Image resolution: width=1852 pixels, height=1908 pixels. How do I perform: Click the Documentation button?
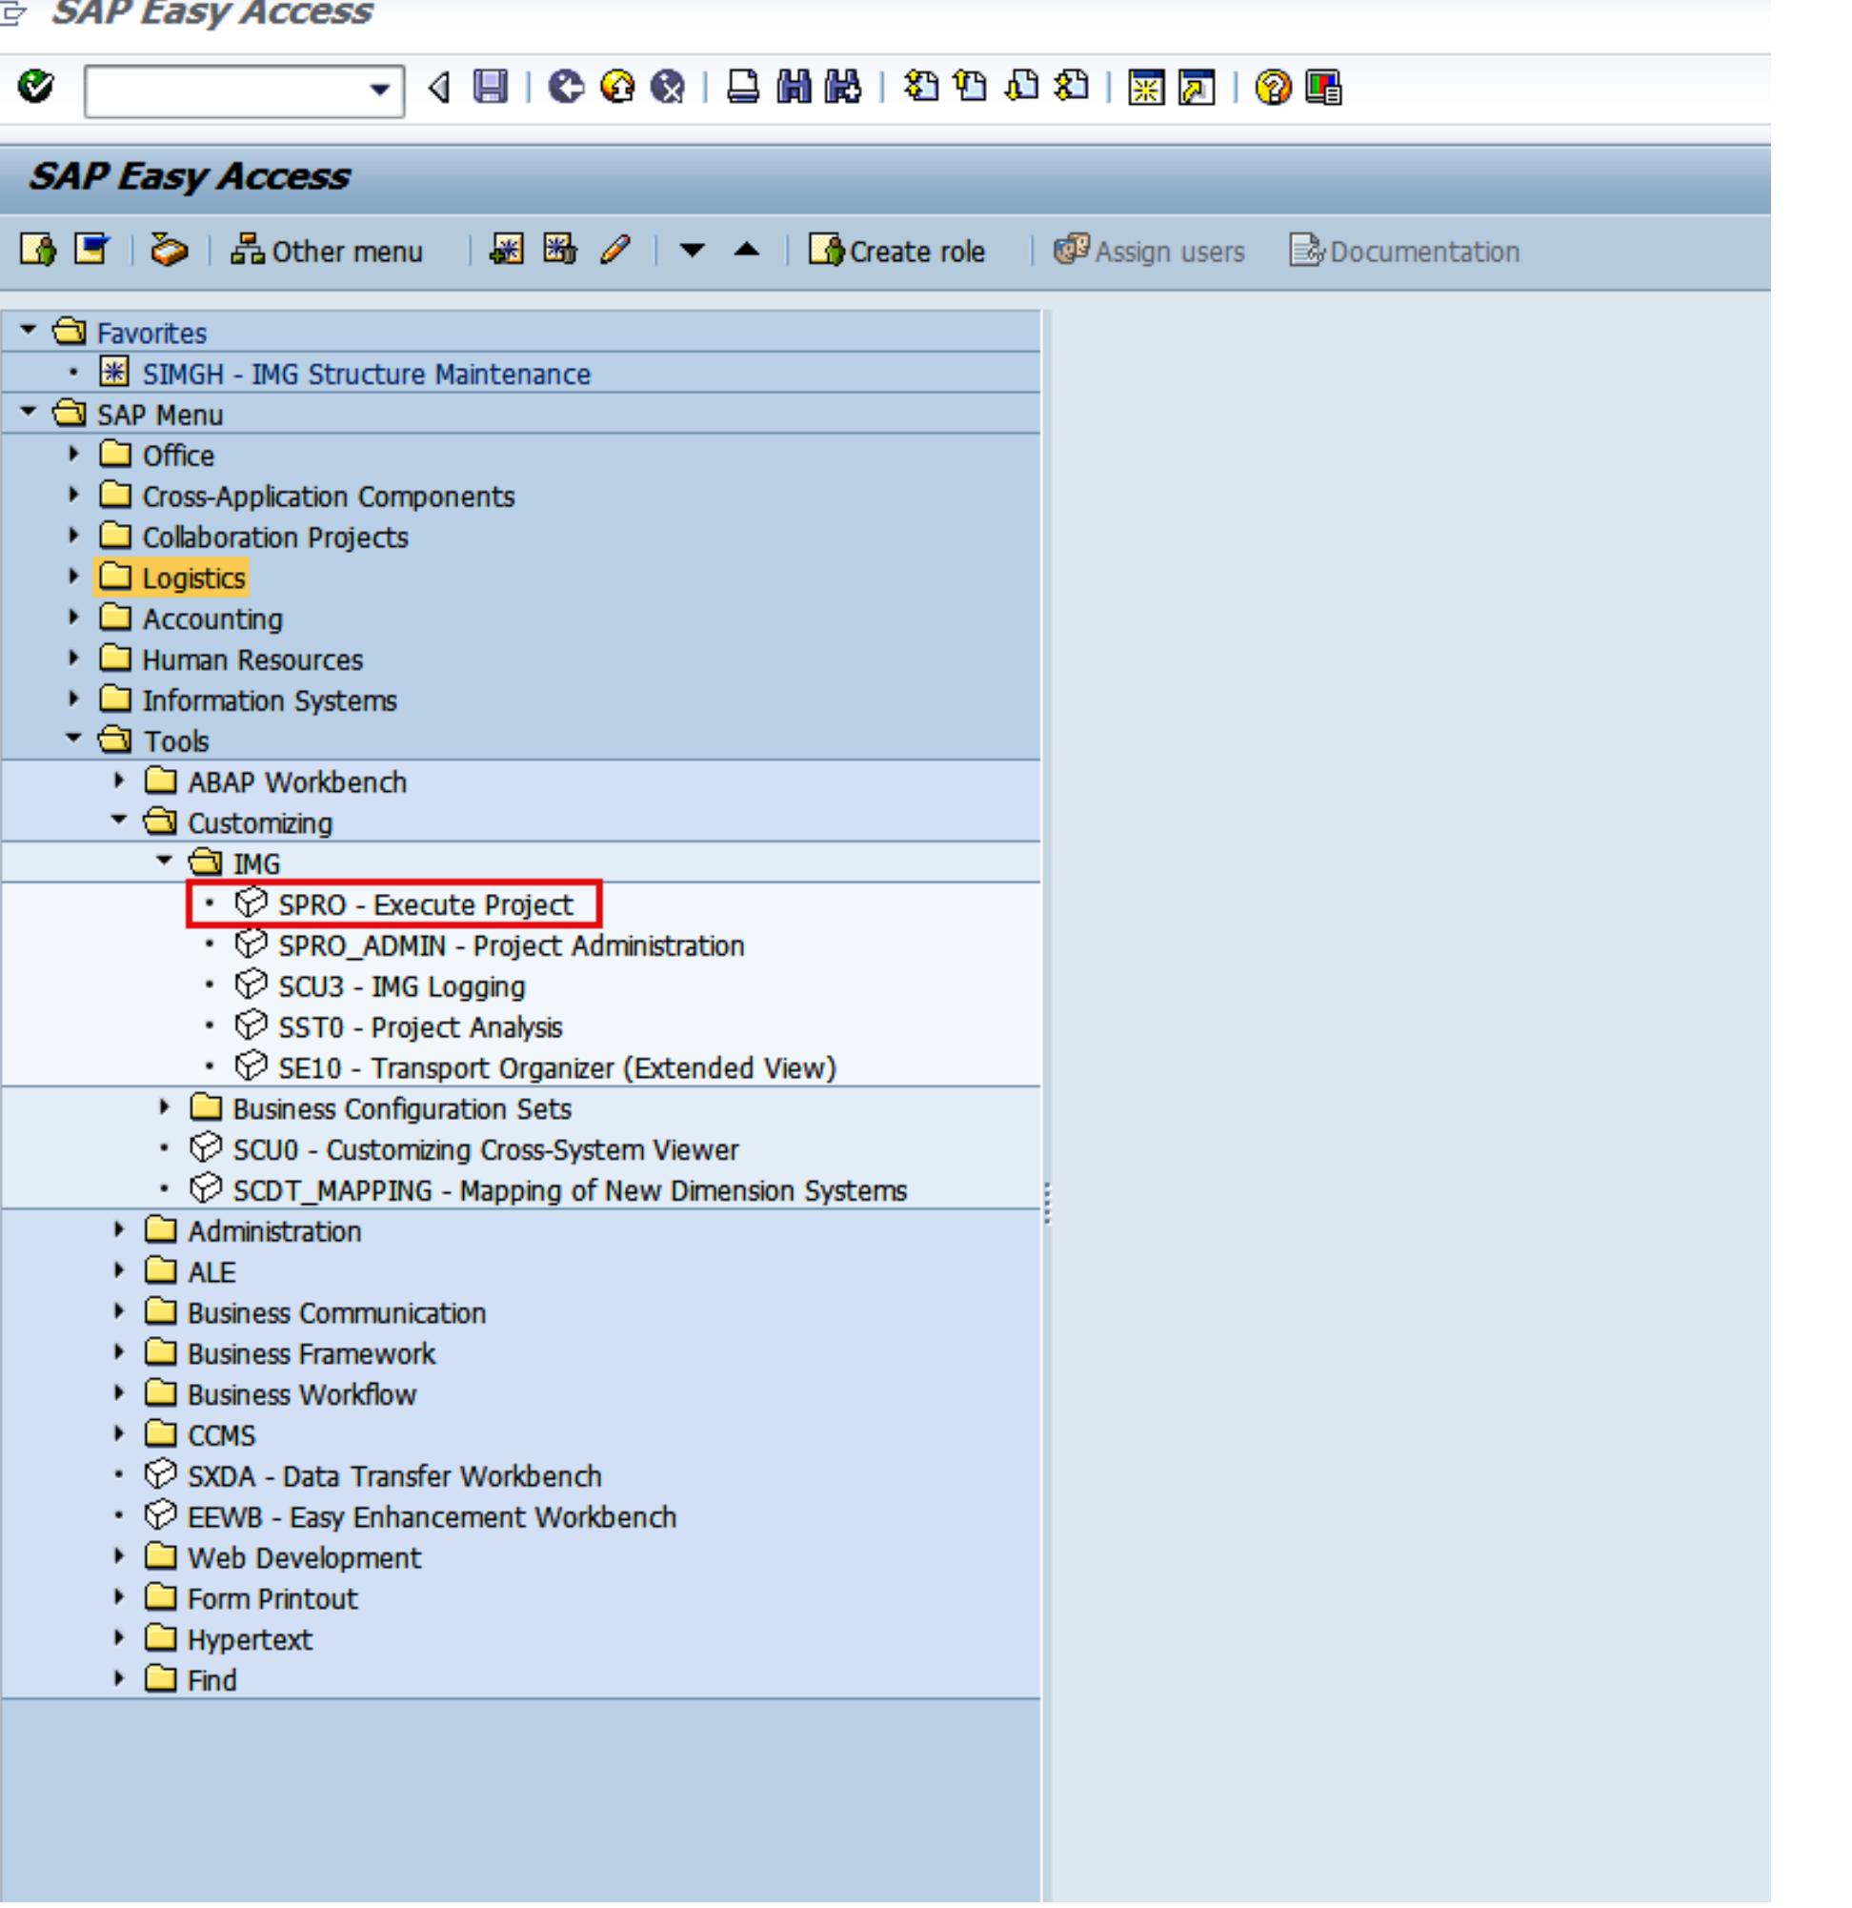click(1407, 254)
